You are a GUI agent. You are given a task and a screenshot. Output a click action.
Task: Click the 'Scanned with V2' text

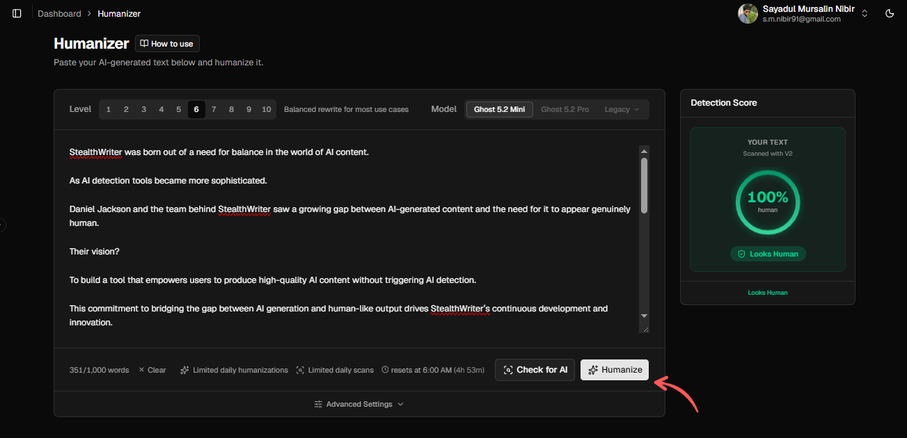[768, 154]
